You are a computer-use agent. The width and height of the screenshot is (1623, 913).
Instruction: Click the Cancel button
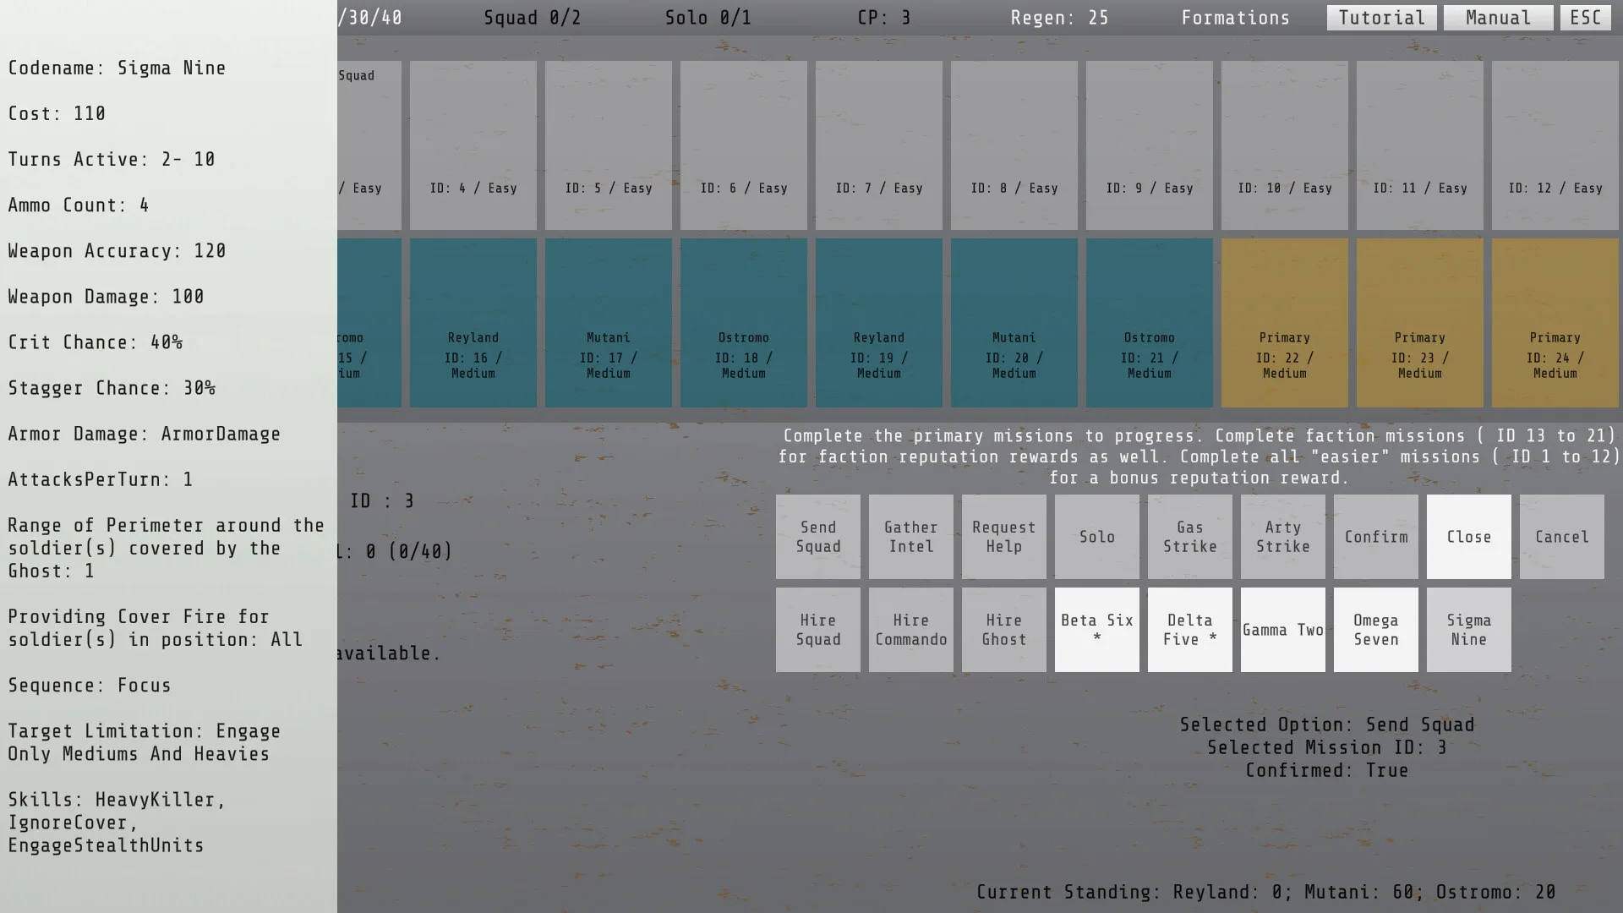click(1562, 537)
